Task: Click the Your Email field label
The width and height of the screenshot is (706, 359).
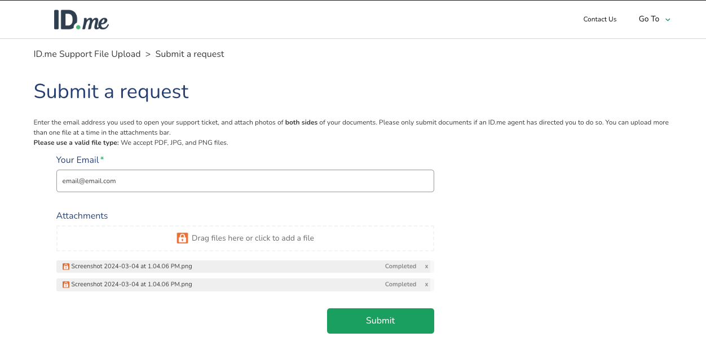Action: [78, 160]
